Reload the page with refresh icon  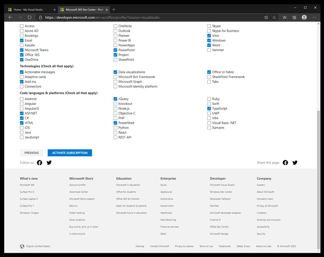click(29, 17)
